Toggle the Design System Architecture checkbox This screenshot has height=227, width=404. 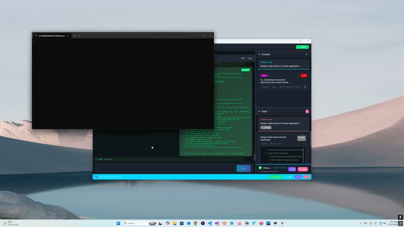coord(266,153)
